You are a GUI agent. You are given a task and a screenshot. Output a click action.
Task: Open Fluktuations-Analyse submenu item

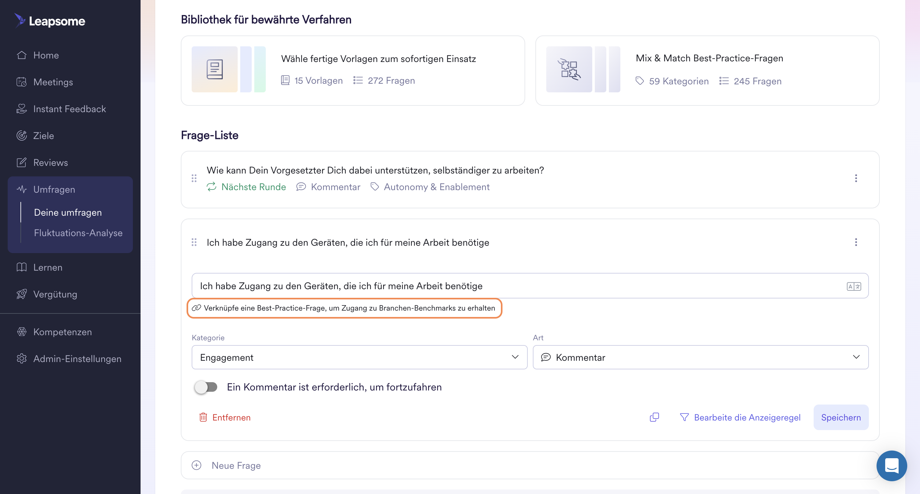coord(78,233)
